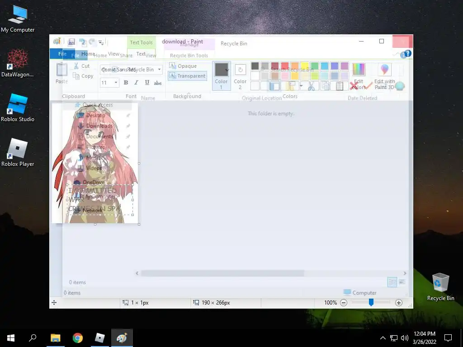
Task: Click the zoom in plus button
Action: pyautogui.click(x=399, y=302)
